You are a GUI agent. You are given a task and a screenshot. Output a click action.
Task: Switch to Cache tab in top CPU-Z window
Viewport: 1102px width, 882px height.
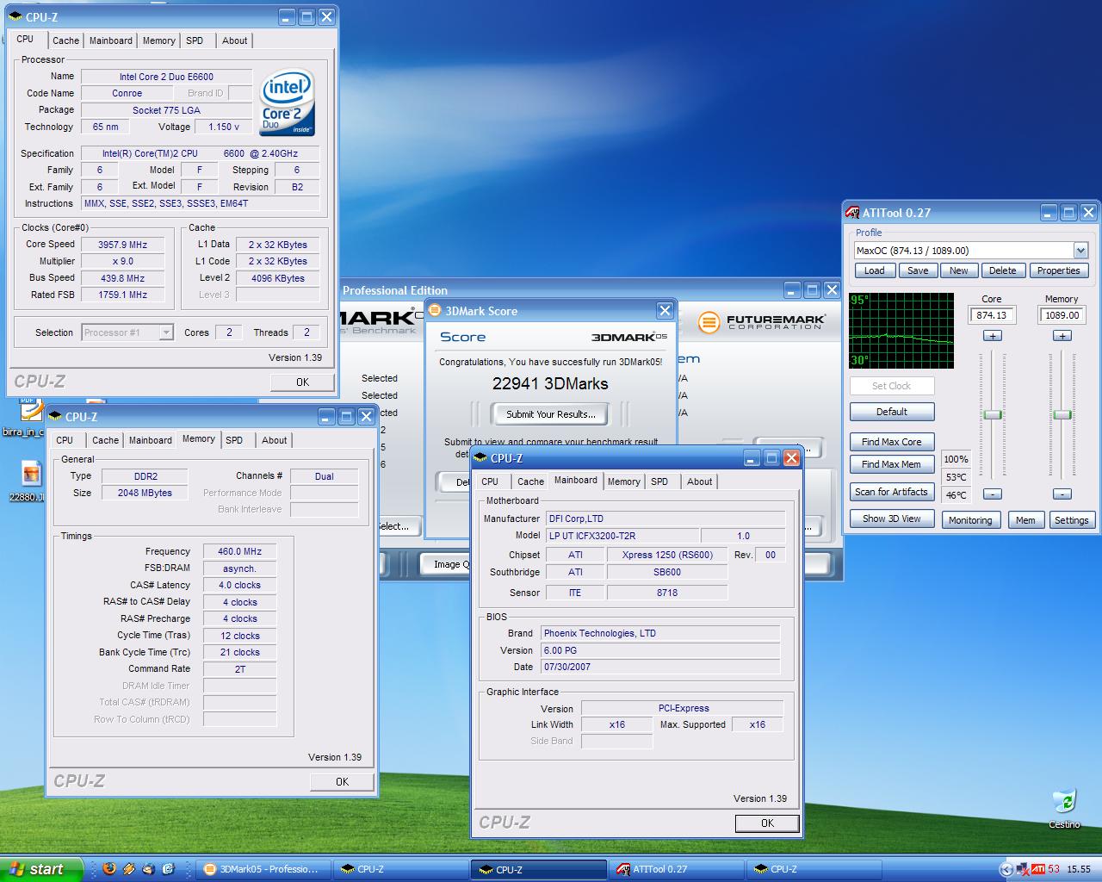(65, 40)
